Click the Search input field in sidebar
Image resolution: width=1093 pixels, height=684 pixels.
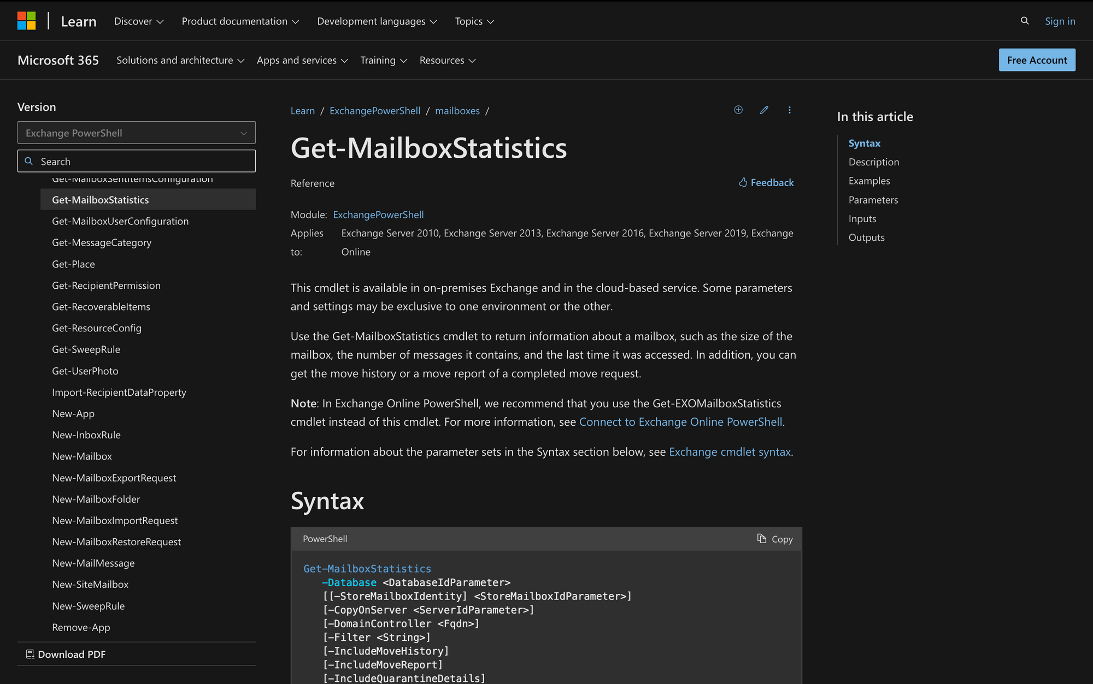click(137, 160)
